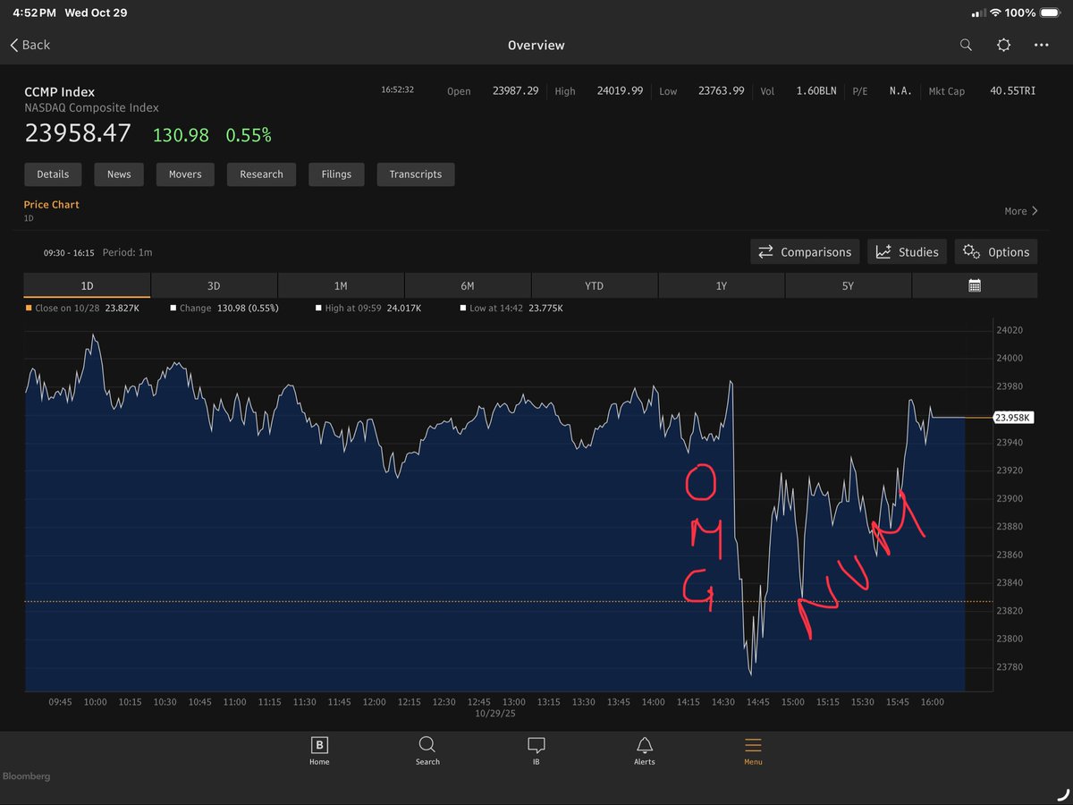Image resolution: width=1073 pixels, height=805 pixels.
Task: Select the 5Y chart range tab
Action: (x=848, y=285)
